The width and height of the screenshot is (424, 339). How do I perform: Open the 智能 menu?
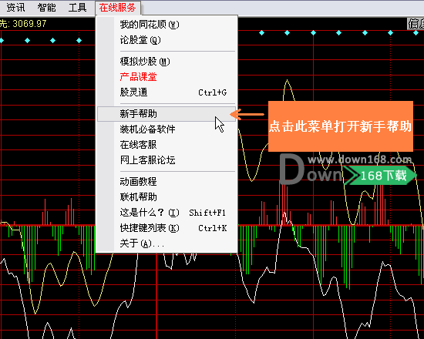coord(46,8)
